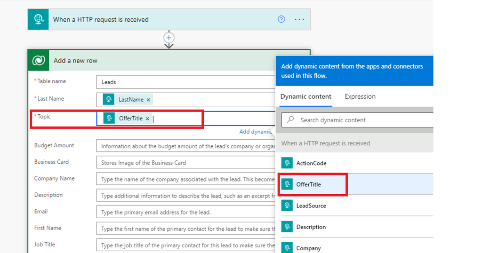Switch to the Dynamic content tab
This screenshot has height=253, width=498.
[x=306, y=96]
